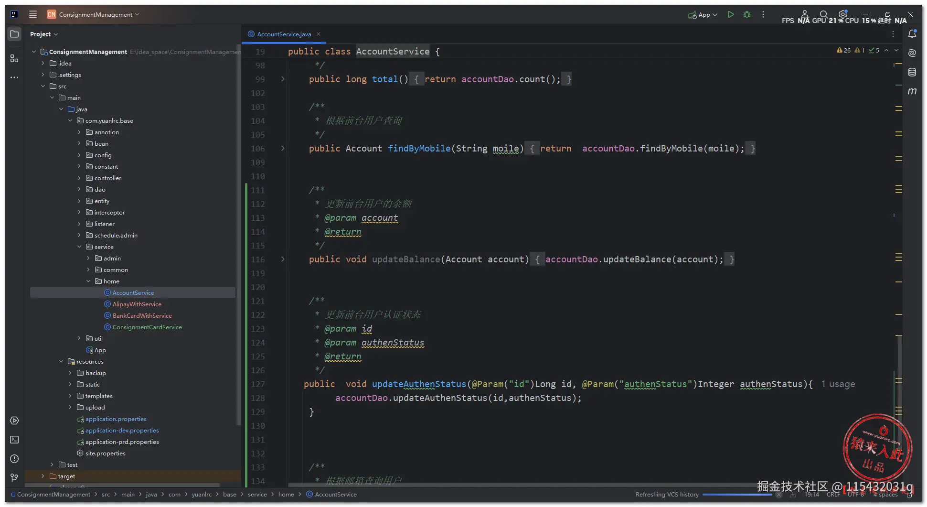
Task: Expand the target folder
Action: point(43,476)
